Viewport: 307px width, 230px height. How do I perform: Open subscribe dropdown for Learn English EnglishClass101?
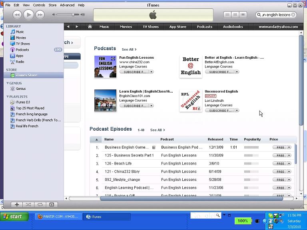coord(152,106)
